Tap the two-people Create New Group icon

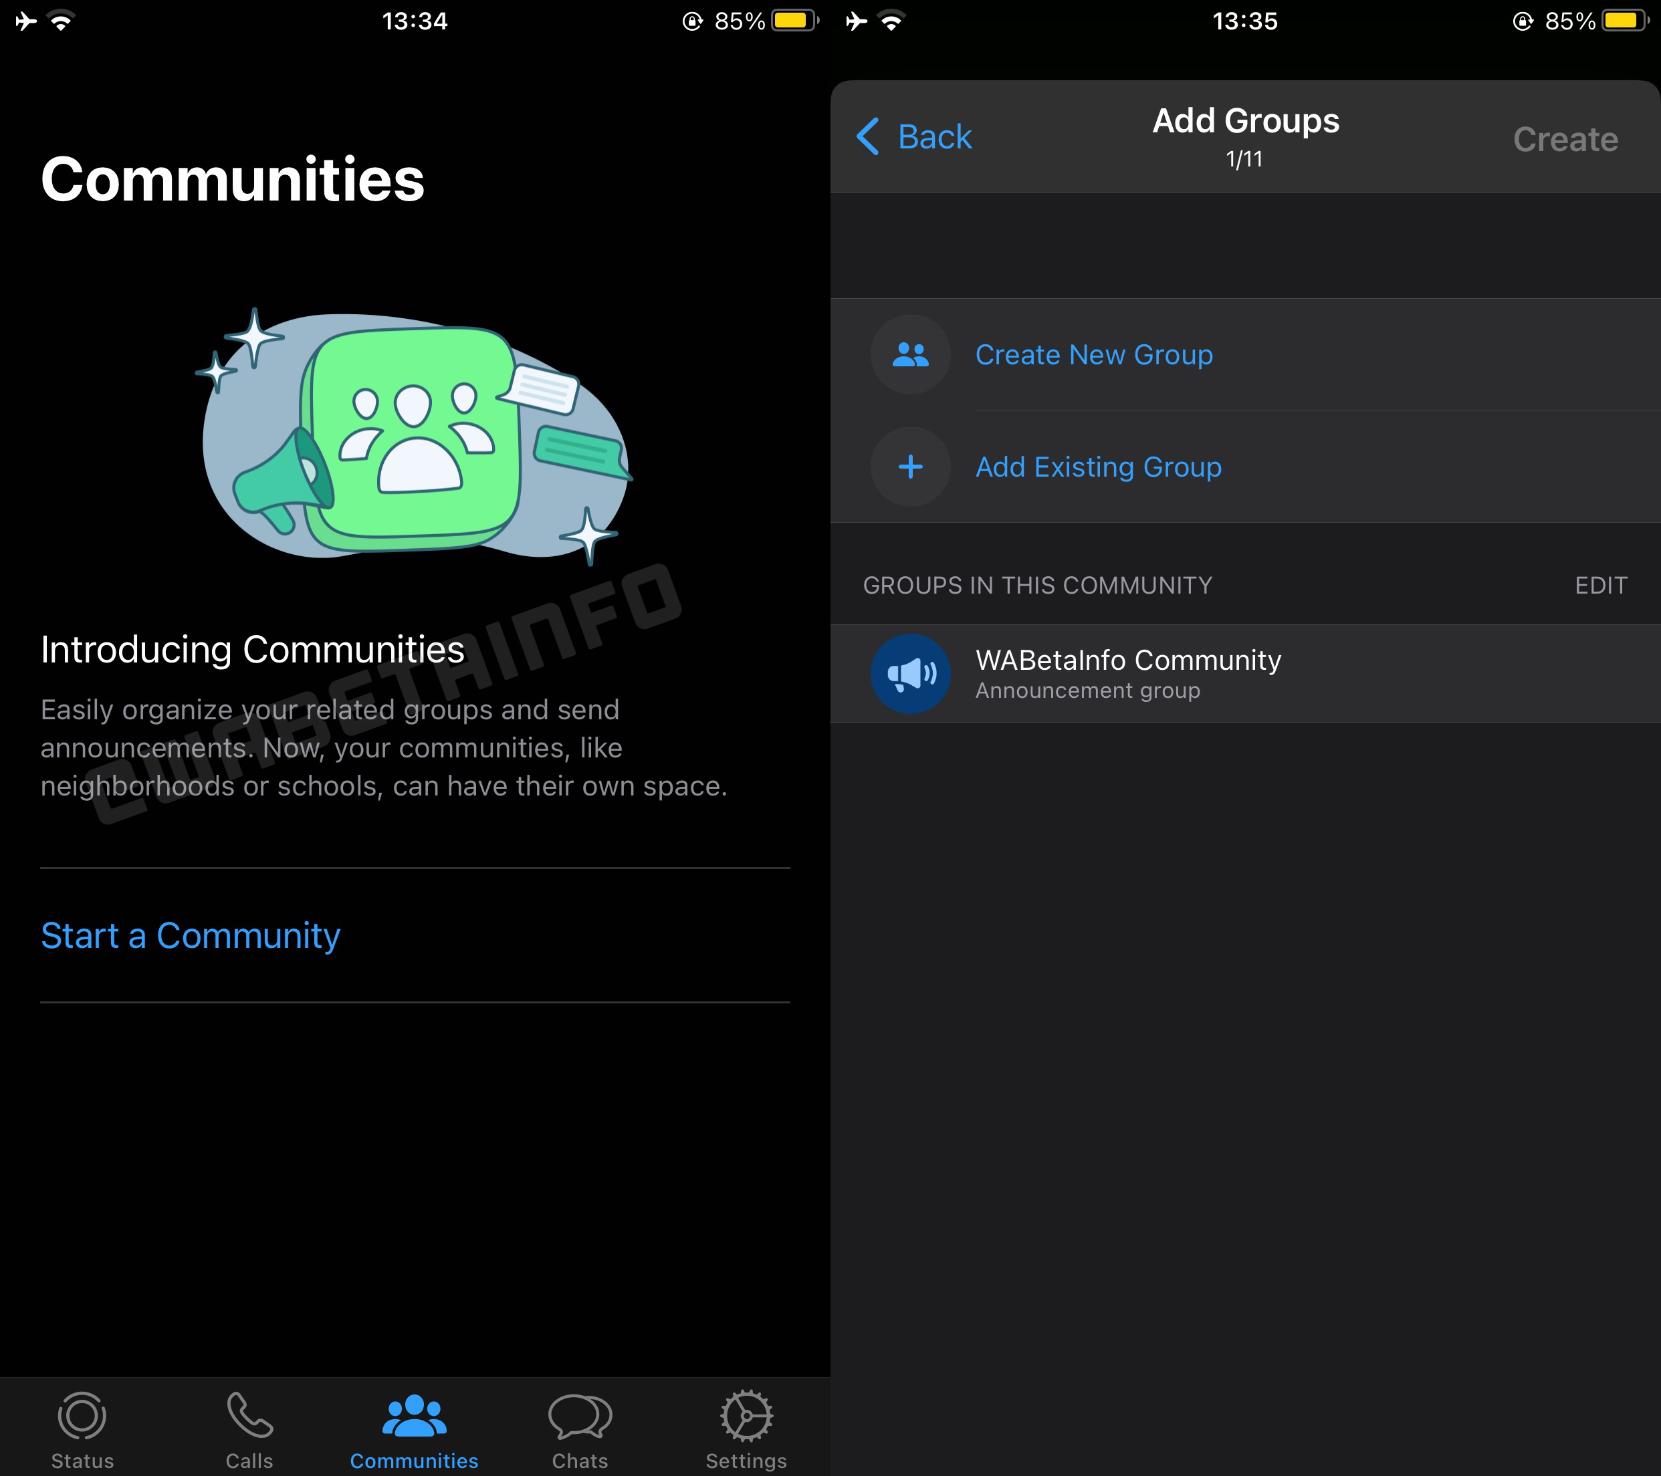click(x=910, y=355)
